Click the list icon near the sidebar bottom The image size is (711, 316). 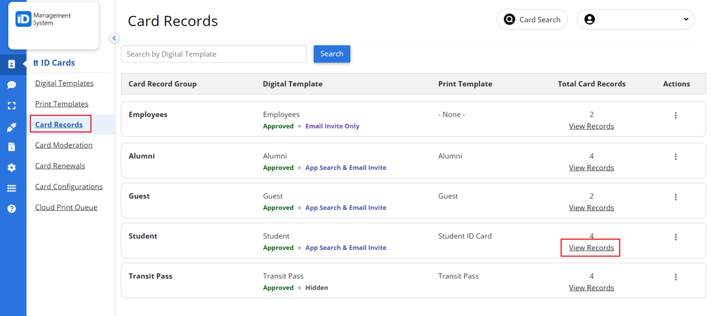[12, 188]
